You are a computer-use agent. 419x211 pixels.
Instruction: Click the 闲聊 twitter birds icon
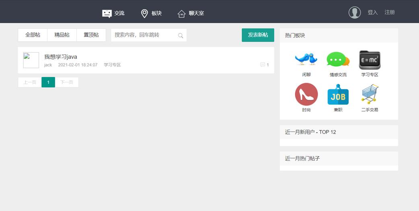(306, 59)
